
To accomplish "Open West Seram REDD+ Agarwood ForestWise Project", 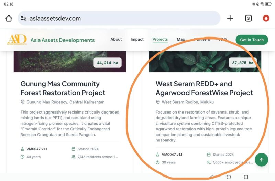I will click(204, 88).
